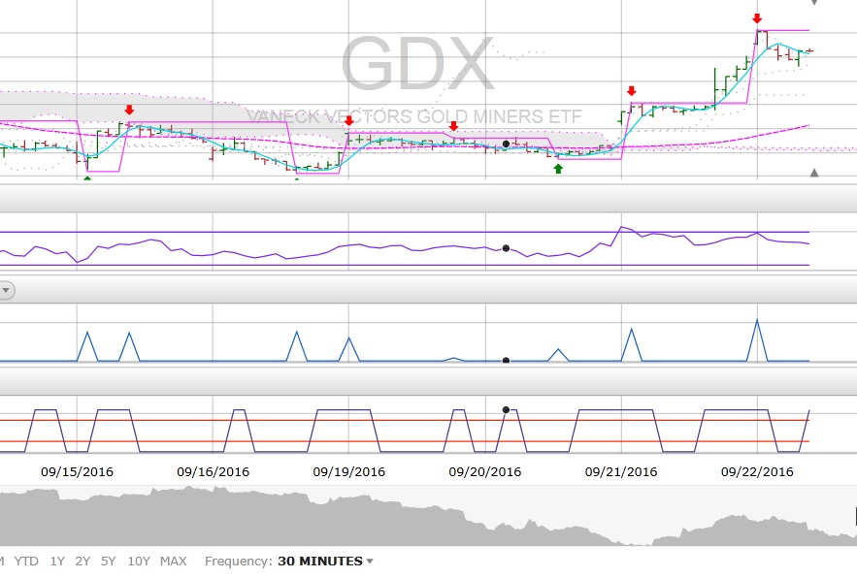Viewport: 857px width, 578px height.
Task: Click the 09/15/2016 date label
Action: click(x=77, y=472)
